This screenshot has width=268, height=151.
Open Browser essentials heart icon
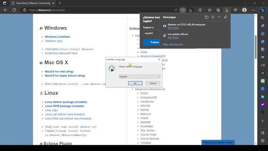pyautogui.click(x=235, y=10)
